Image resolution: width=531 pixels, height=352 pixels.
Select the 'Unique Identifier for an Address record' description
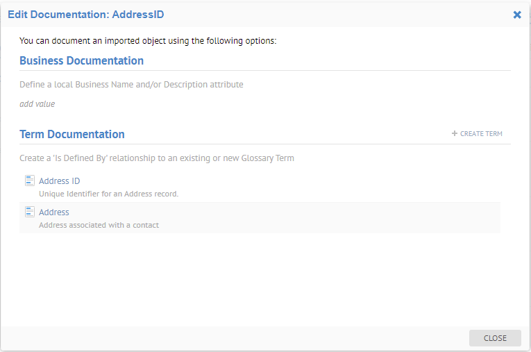pyautogui.click(x=108, y=194)
